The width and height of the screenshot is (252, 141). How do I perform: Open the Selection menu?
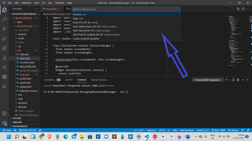(26, 3)
